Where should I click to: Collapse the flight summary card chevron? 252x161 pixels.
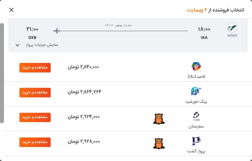[17, 45]
